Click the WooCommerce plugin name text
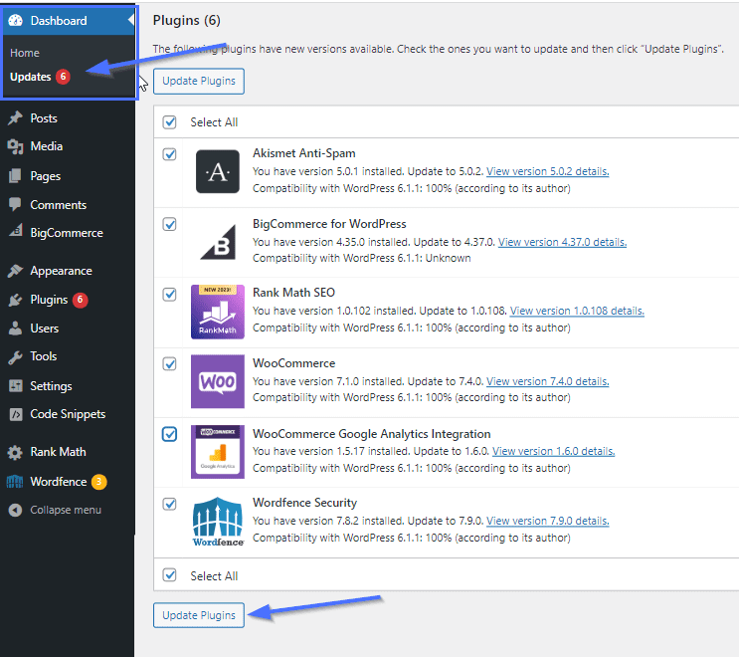The width and height of the screenshot is (739, 657). pos(293,363)
